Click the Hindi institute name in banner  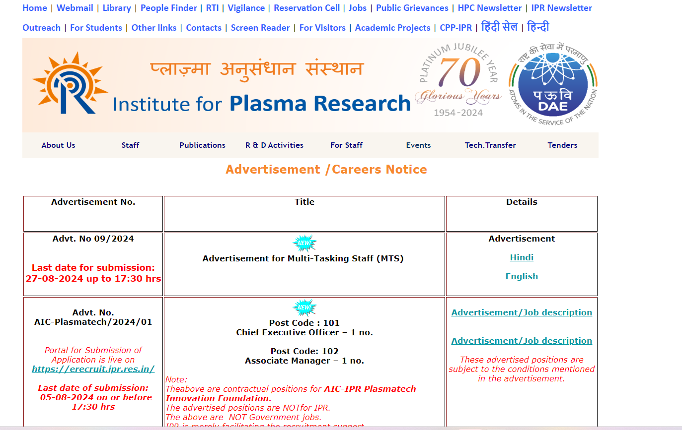257,68
